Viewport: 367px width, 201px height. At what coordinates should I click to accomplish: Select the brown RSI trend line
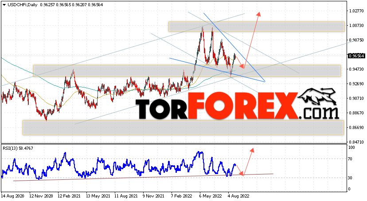pos(143,177)
